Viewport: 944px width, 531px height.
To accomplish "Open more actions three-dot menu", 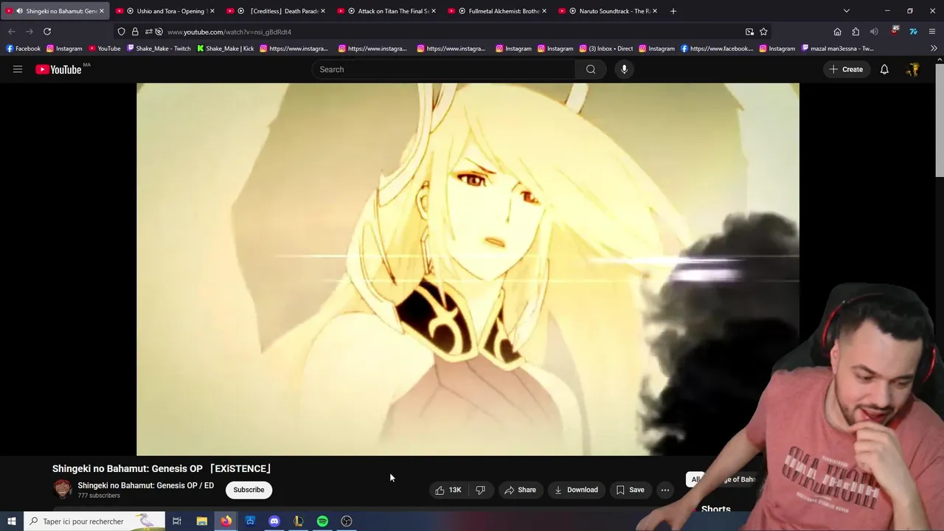I will click(x=665, y=490).
